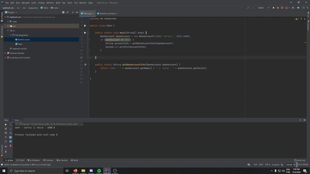310x174 pixels.
Task: Select the Main.java editor tab
Action: 87,14
